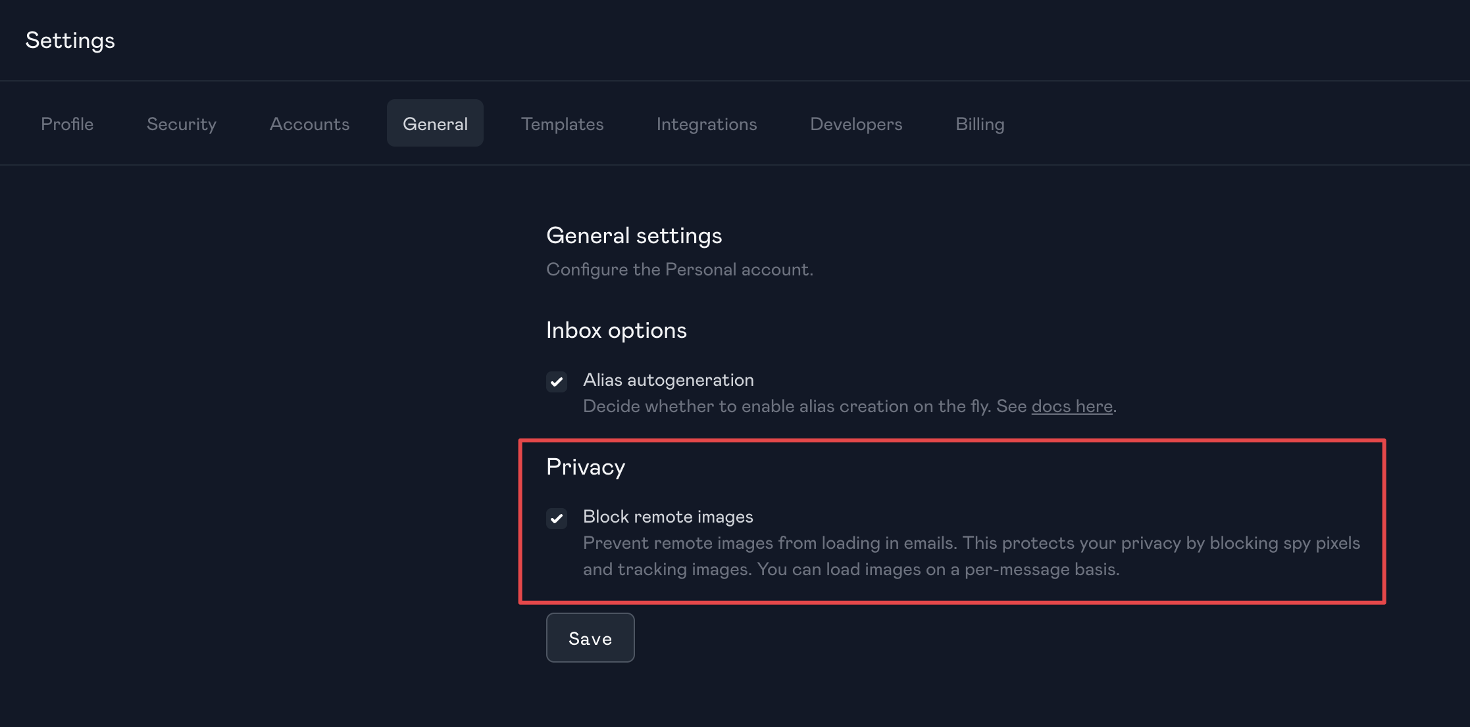Untick the Alias autogeneration checkbox
Viewport: 1470px width, 727px height.
[x=557, y=381]
